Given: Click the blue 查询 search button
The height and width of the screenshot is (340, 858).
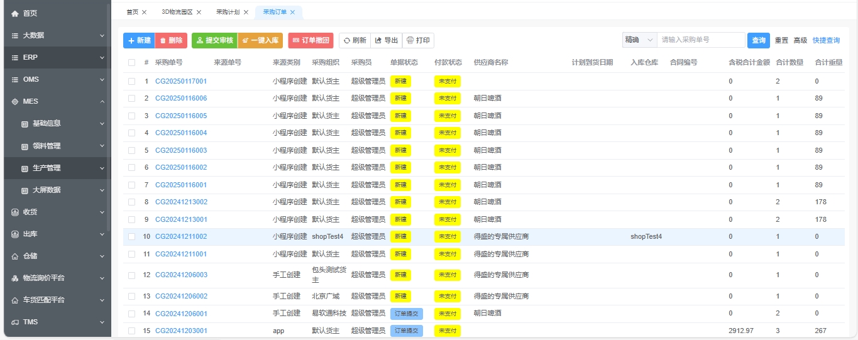Looking at the screenshot, I should pos(759,40).
